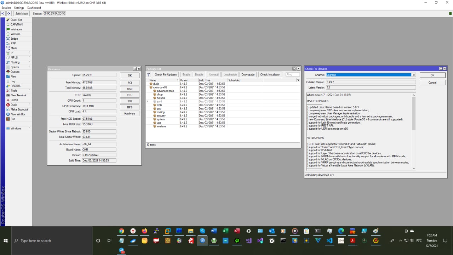453x255 pixels.
Task: Click Check For Updates in Package List
Action: pos(166,75)
